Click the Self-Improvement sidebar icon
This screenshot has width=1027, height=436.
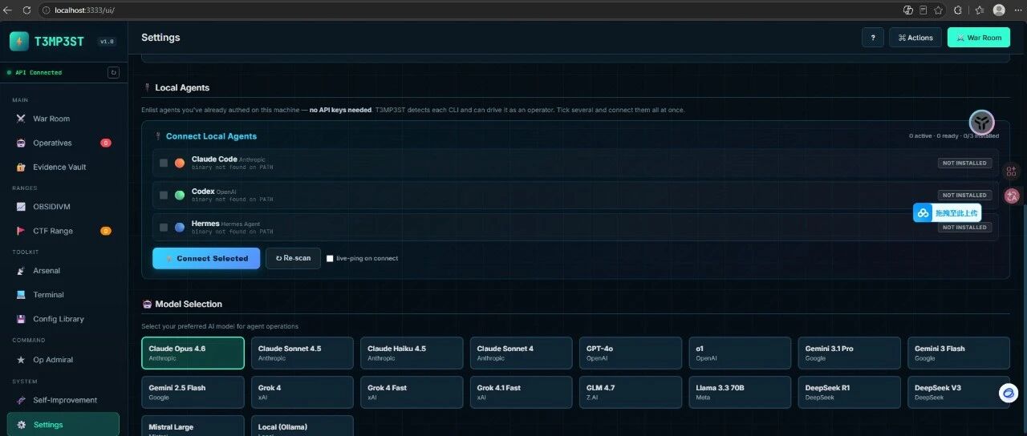click(x=22, y=400)
